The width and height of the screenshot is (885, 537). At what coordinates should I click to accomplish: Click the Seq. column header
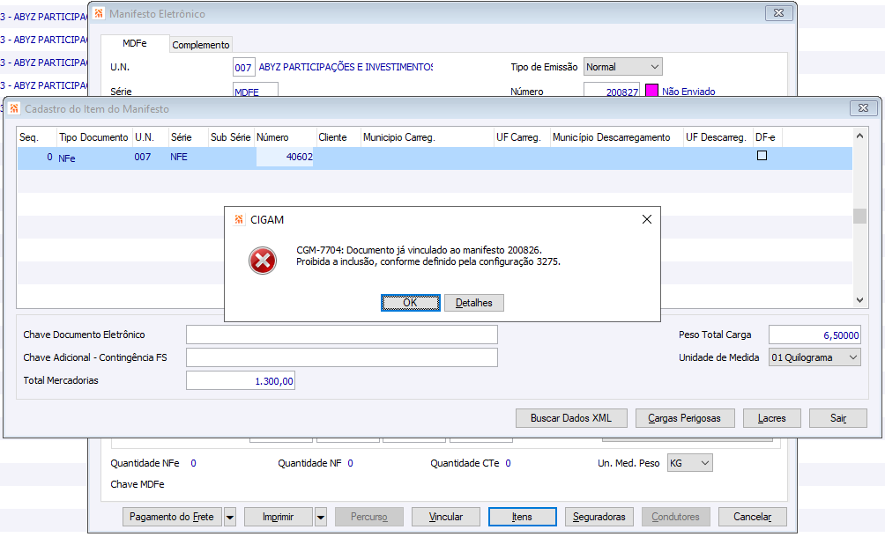coord(37,137)
